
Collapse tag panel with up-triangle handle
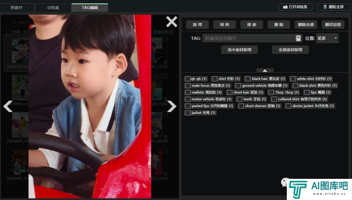[x=265, y=70]
